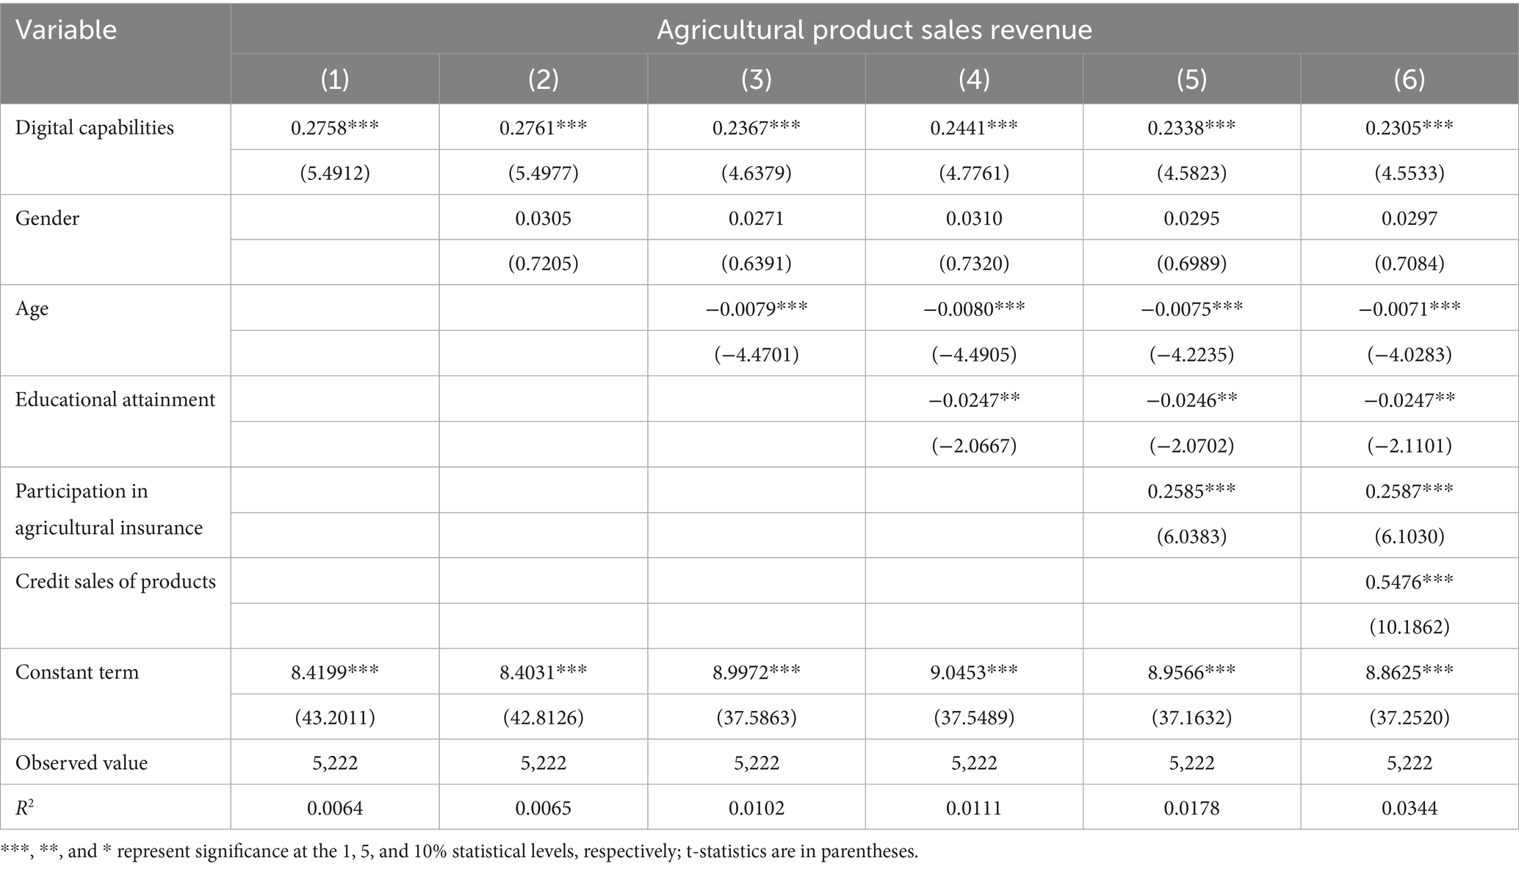Select the column (6) header
This screenshot has width=1519, height=869.
click(x=1409, y=79)
